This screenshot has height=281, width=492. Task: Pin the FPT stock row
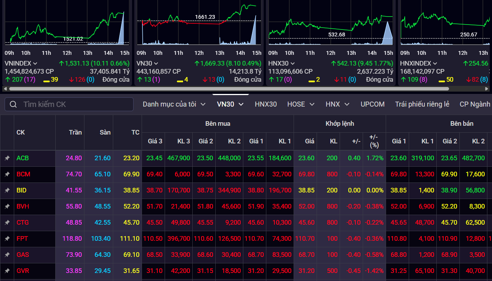(7, 239)
